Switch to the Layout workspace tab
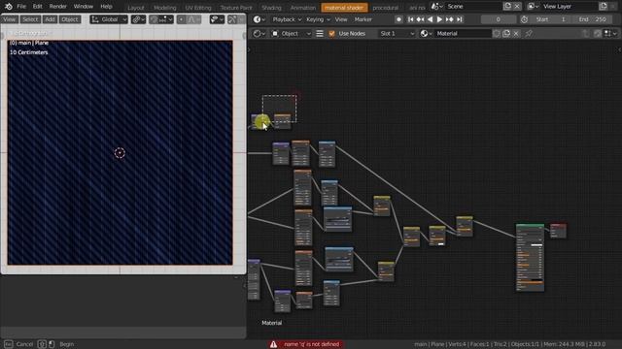Viewport: 622px width, 349px height. [136, 8]
